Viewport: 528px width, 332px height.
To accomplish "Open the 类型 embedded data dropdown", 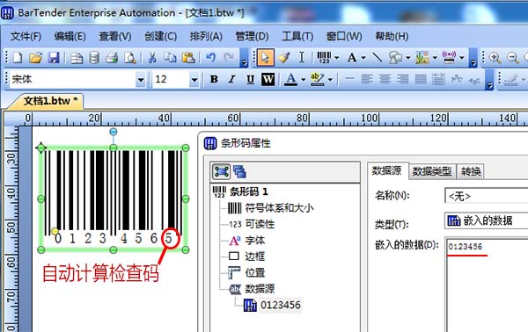I will coord(487,220).
